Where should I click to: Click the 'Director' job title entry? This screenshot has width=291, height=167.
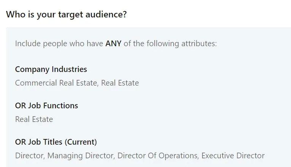[30, 156]
